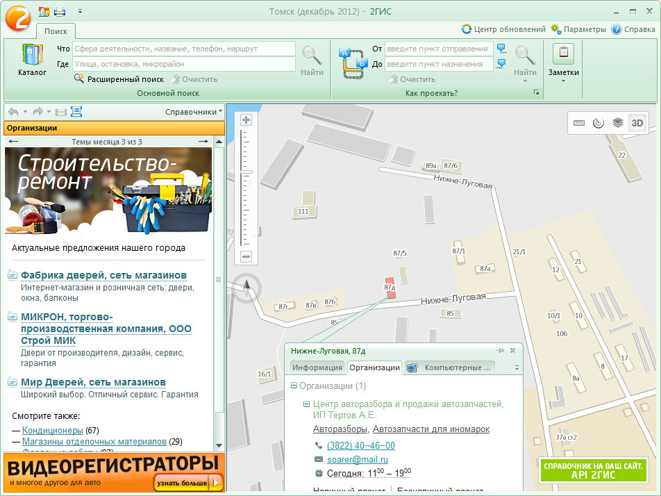
Task: Open Мир Дверей, сеть магазинов link
Action: pos(93,382)
